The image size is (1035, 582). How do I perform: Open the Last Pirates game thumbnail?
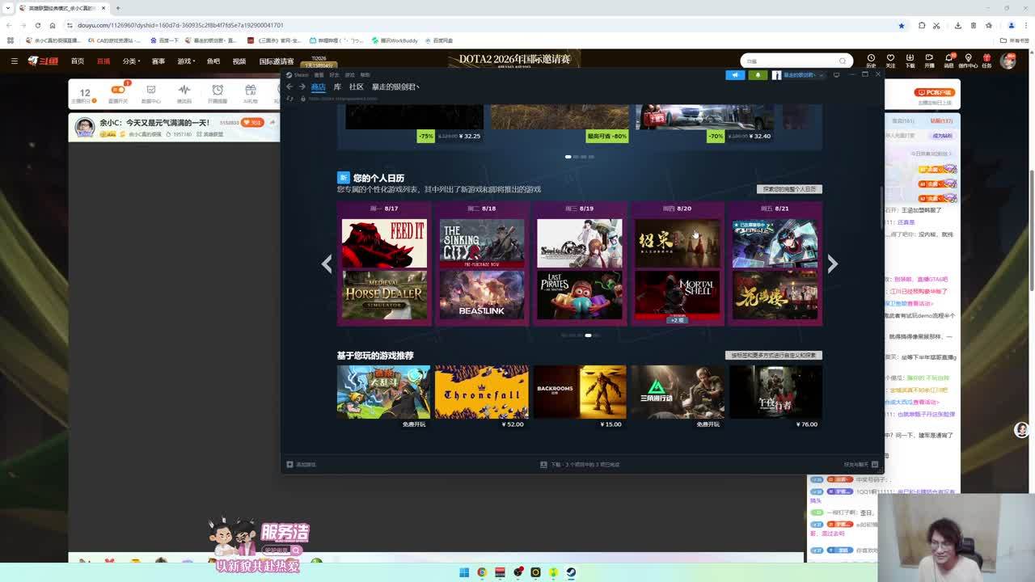pos(580,295)
